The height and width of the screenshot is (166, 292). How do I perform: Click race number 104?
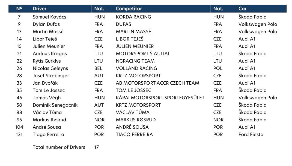point(19,127)
